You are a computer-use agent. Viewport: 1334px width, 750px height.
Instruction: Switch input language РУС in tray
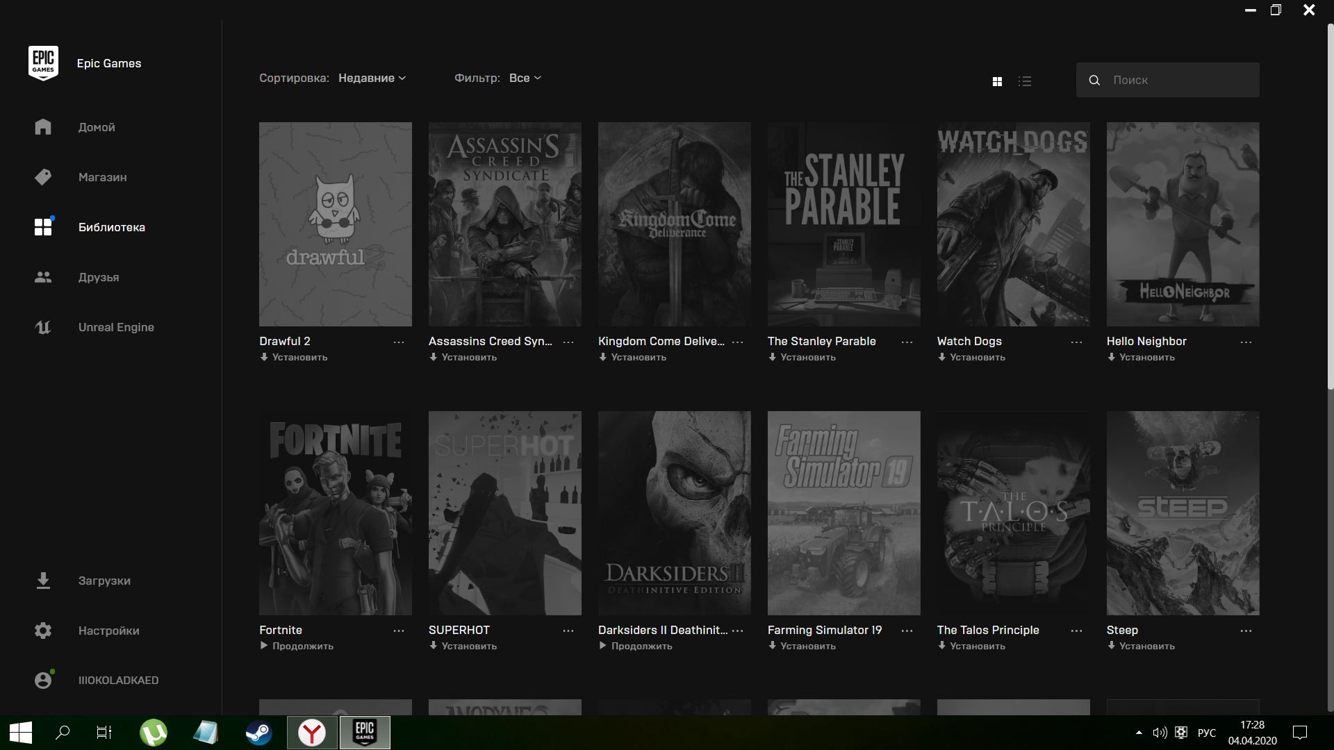coord(1207,733)
